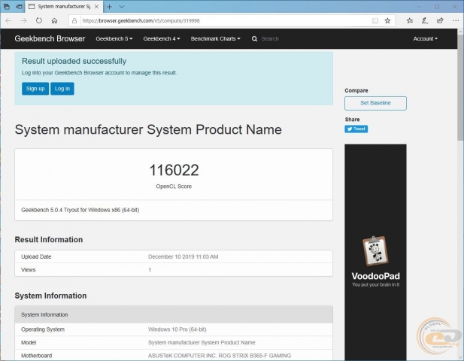This screenshot has width=464, height=361.
Task: Click the Result uploaded successfully heading
Action: 74,61
